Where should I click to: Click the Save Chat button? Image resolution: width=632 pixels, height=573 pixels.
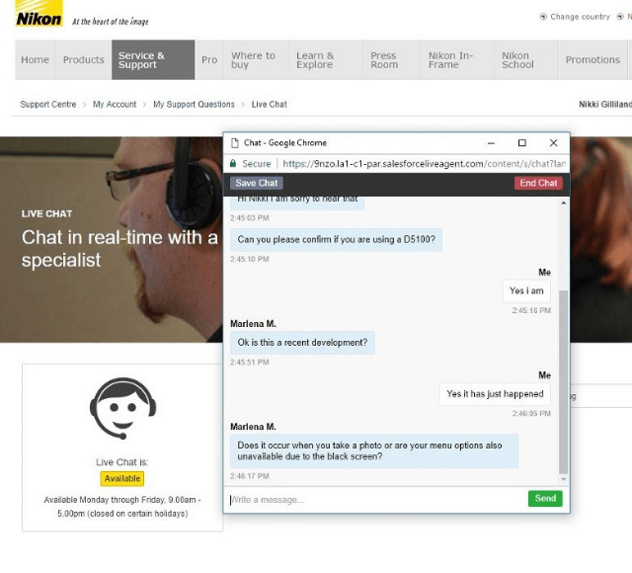pyautogui.click(x=257, y=183)
